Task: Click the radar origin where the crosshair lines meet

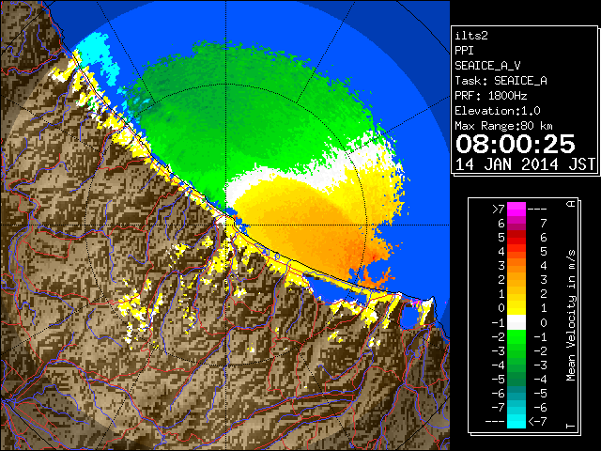Action: point(225,225)
